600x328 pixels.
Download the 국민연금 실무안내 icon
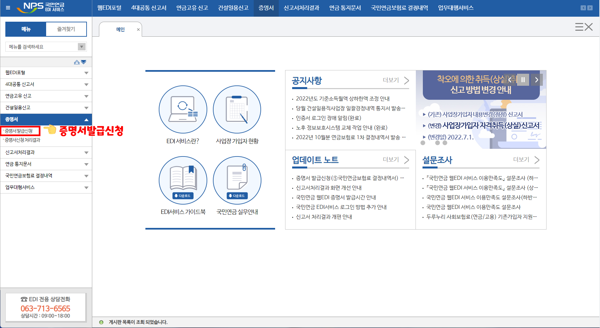click(237, 180)
